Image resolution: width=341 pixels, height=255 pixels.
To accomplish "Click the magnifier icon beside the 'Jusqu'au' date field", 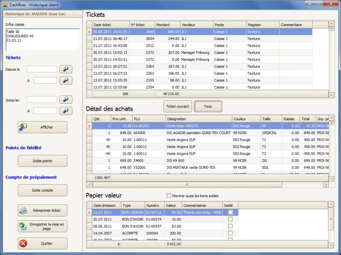I will point(66,100).
